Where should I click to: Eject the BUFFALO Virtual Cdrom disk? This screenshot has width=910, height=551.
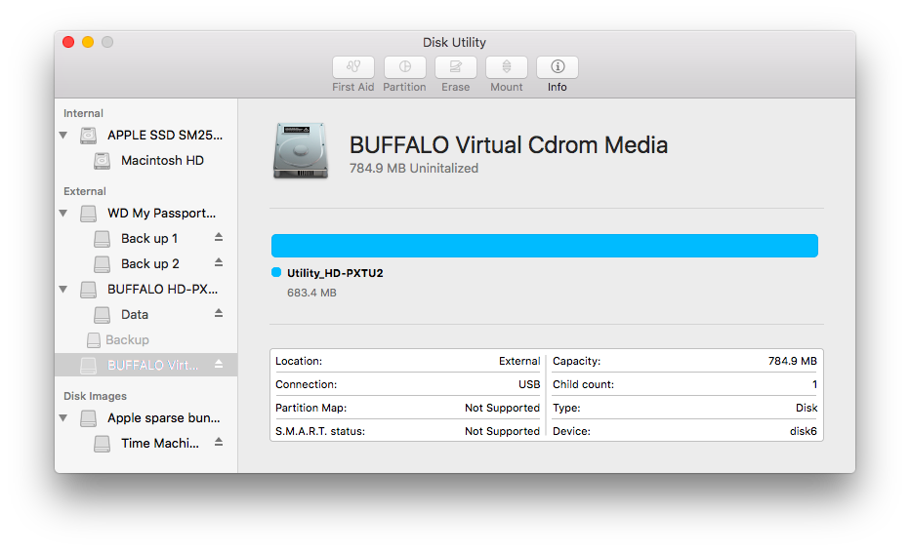point(219,364)
